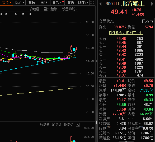This screenshot has width=155, height=142.
Task: Click the 抓住机会，即刻开户 link
Action: [126, 33]
